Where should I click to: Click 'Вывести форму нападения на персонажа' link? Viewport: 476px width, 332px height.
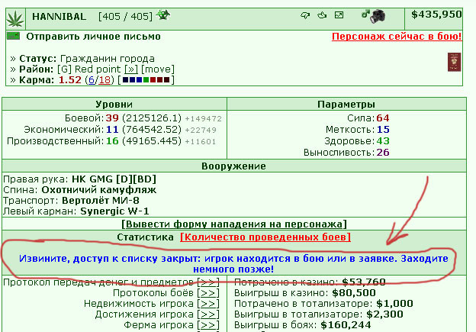(x=234, y=224)
